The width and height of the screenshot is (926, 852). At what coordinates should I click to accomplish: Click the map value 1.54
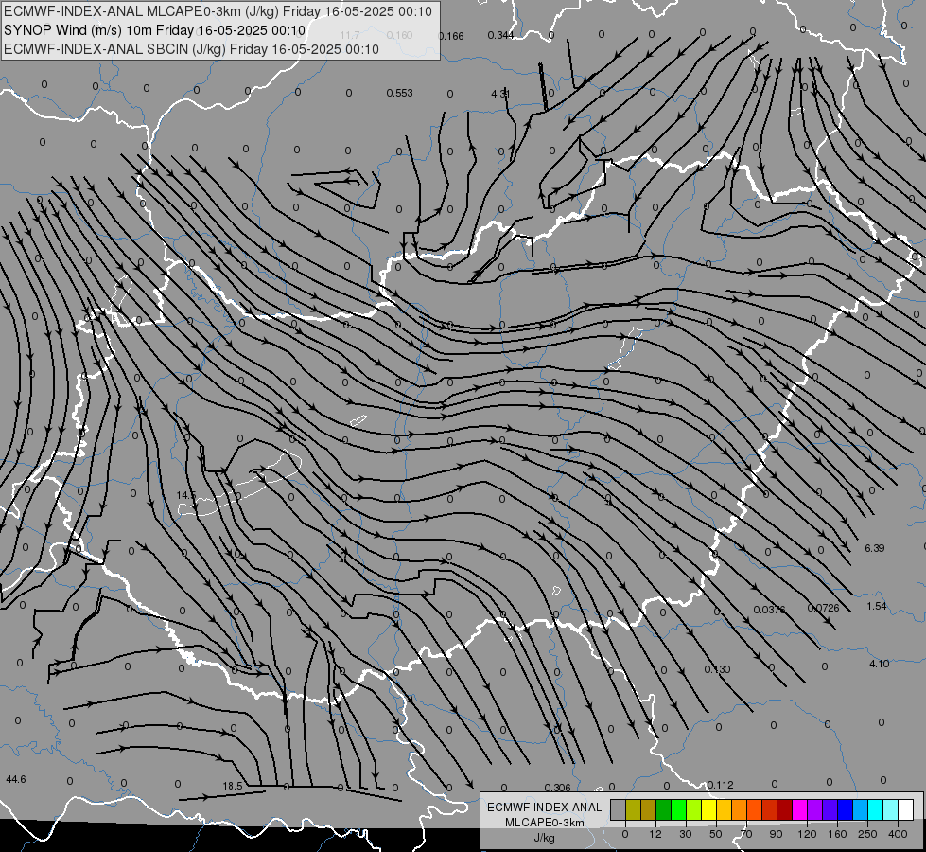877,606
